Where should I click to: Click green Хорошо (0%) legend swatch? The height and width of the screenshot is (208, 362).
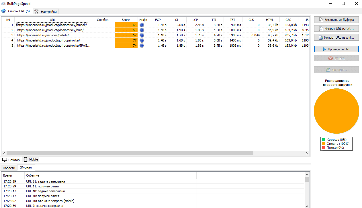tap(324, 140)
